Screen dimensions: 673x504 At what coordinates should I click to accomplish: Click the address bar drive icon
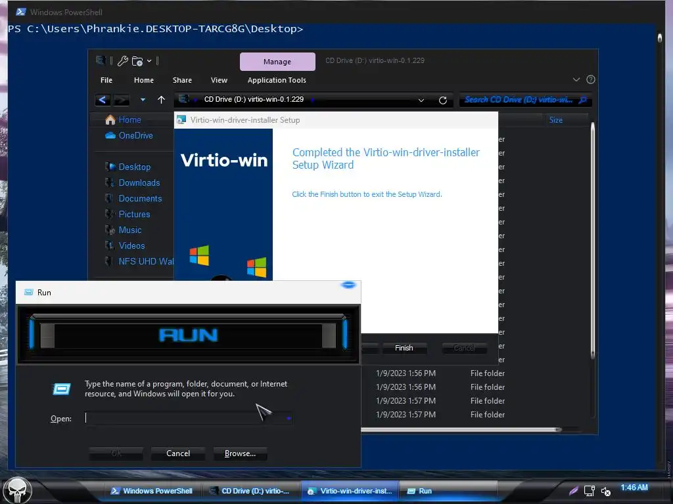click(184, 99)
